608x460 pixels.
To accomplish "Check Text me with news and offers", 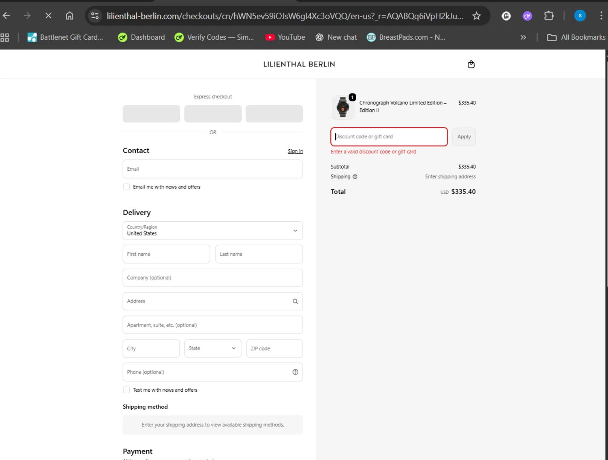I will point(126,390).
